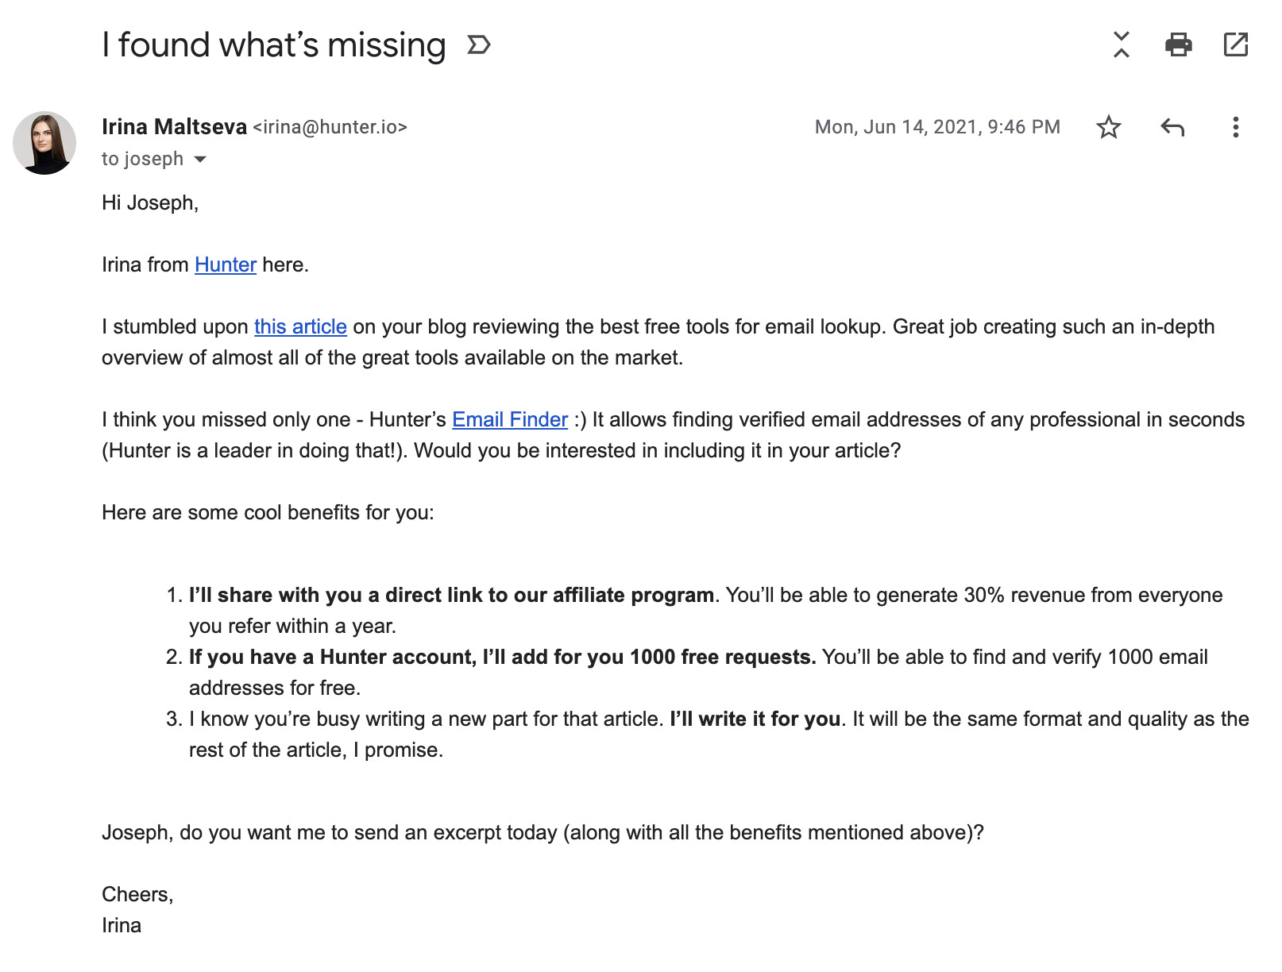The width and height of the screenshot is (1282, 972).
Task: Expand the 'to joseph' recipient details
Action: [201, 160]
